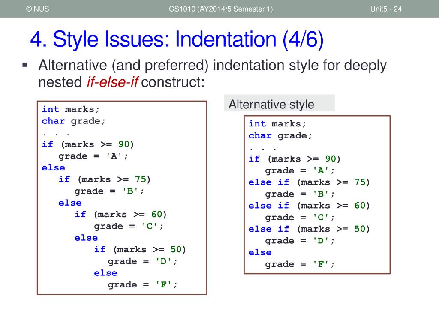
Task: Click 'char grade;' in the left code box
Action: (x=73, y=121)
